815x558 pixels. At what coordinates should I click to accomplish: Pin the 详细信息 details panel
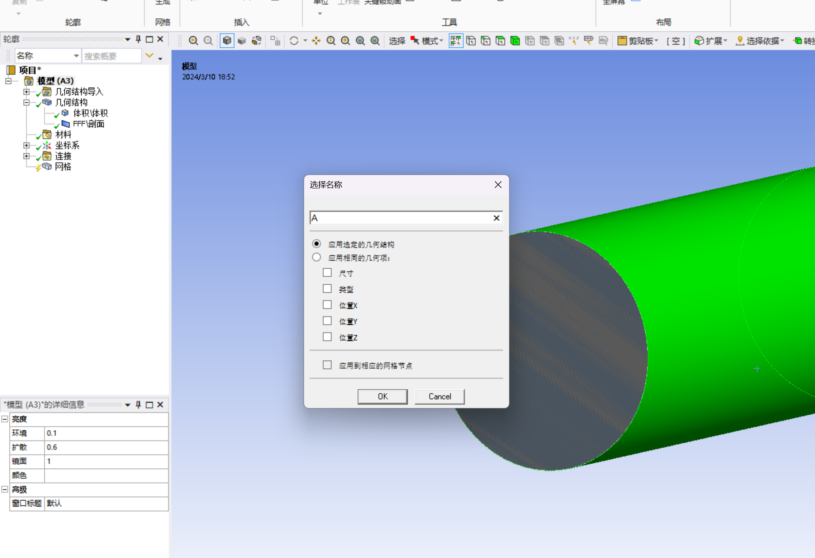coord(138,404)
